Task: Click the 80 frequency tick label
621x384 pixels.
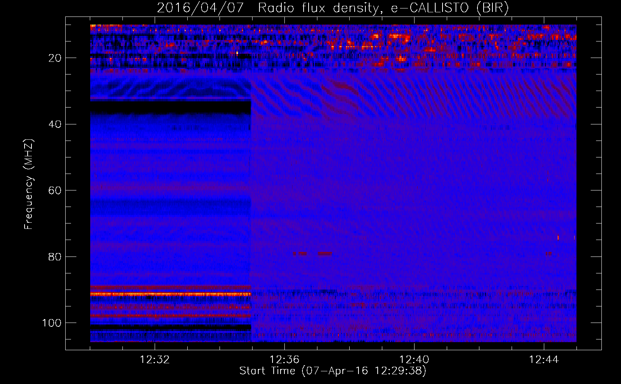Action: click(55, 257)
